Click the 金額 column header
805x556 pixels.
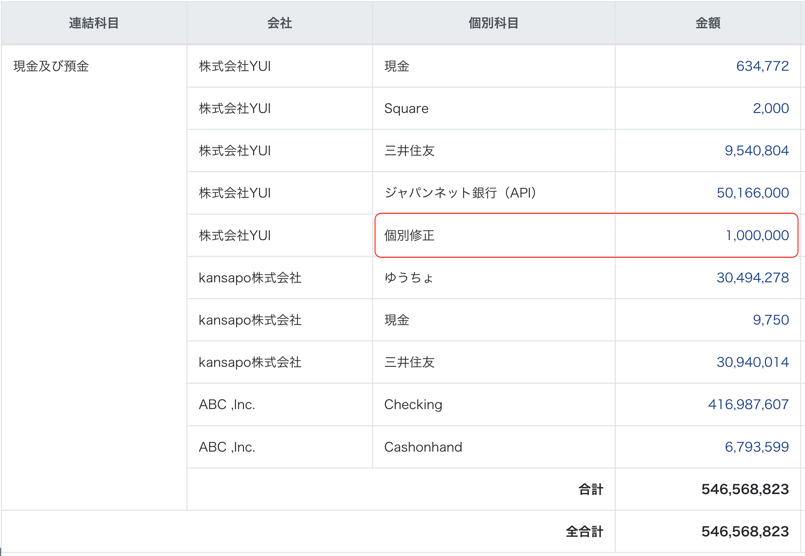[x=708, y=23]
